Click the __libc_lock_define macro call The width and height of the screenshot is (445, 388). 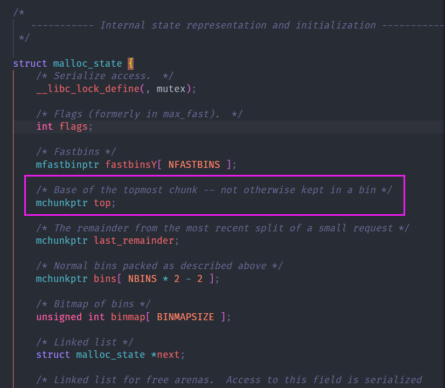(88, 89)
